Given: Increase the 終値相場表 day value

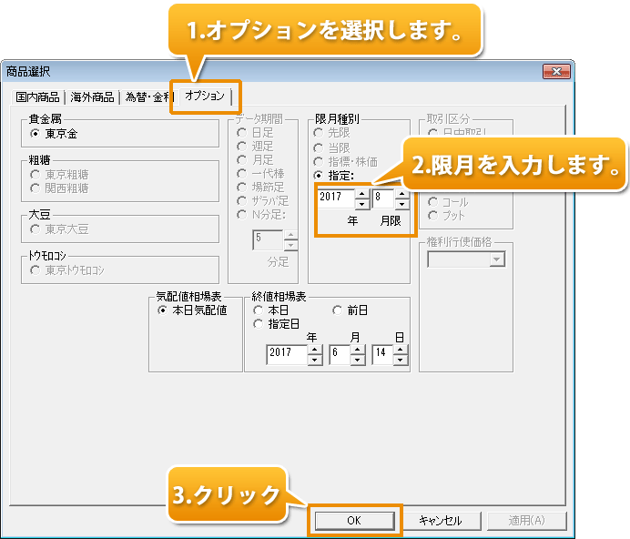Looking at the screenshot, I should point(401,348).
